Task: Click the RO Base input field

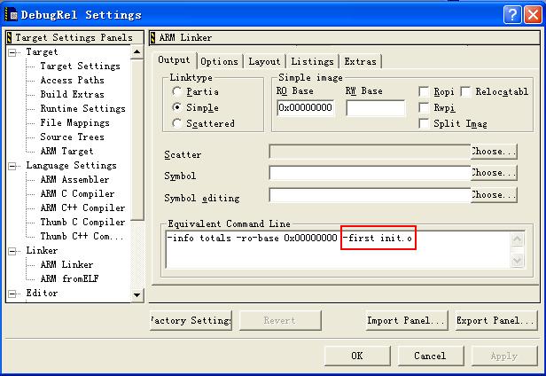Action: [306, 107]
